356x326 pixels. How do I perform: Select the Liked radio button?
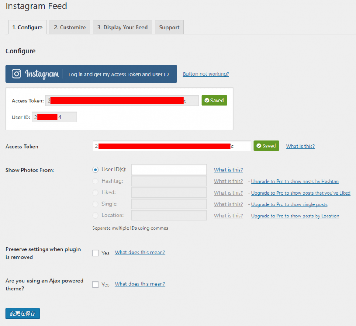click(x=95, y=192)
